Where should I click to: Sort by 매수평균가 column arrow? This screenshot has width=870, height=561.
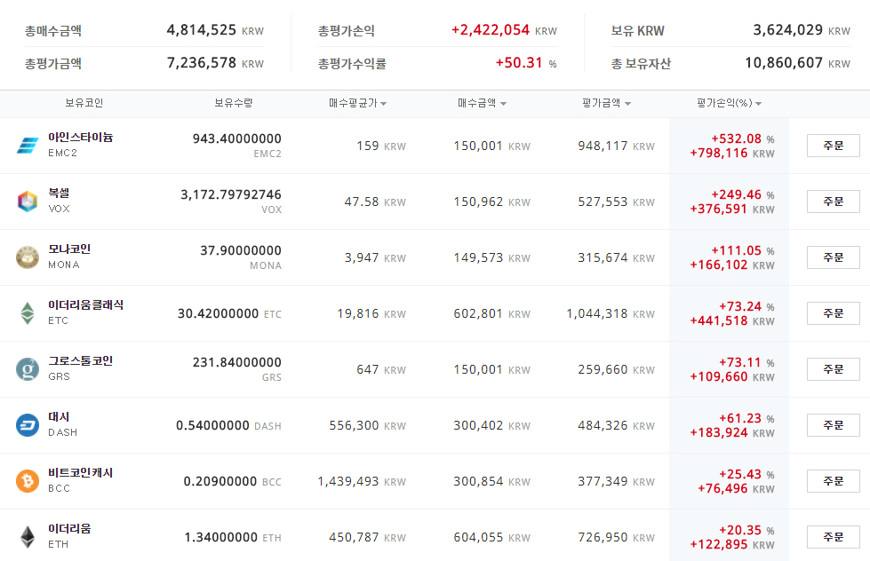(383, 104)
